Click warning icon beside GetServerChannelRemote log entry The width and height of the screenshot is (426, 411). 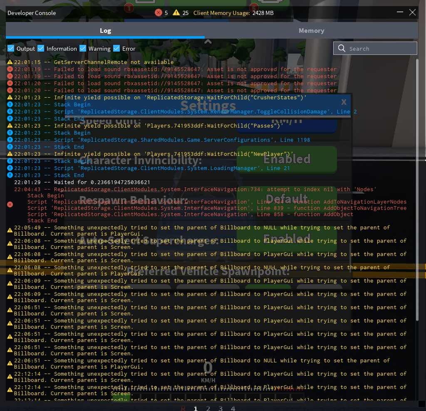10,62
